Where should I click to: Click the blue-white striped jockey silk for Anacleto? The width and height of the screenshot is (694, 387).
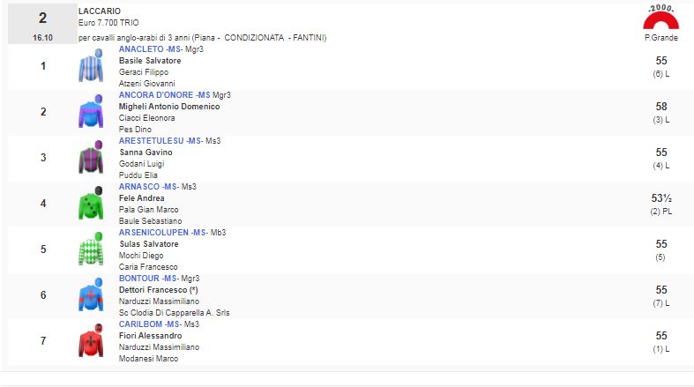coord(91,66)
